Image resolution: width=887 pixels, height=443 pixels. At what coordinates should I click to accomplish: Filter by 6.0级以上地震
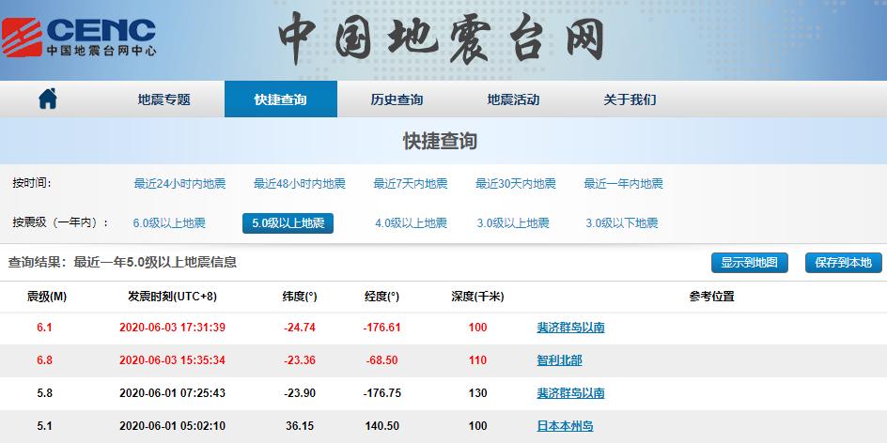pyautogui.click(x=169, y=223)
